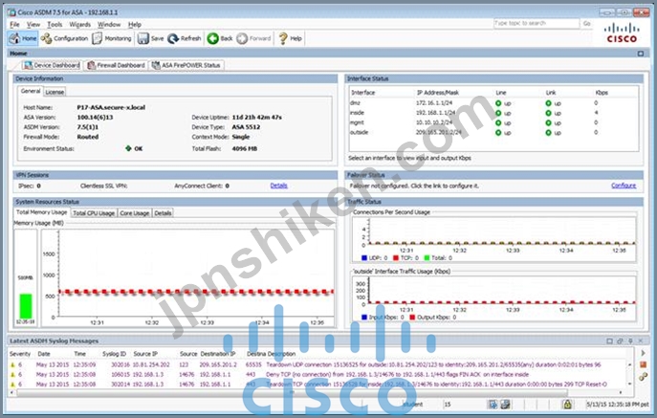Open syslog filter settings chain icon
Image resolution: width=657 pixels, height=418 pixels.
(x=644, y=377)
